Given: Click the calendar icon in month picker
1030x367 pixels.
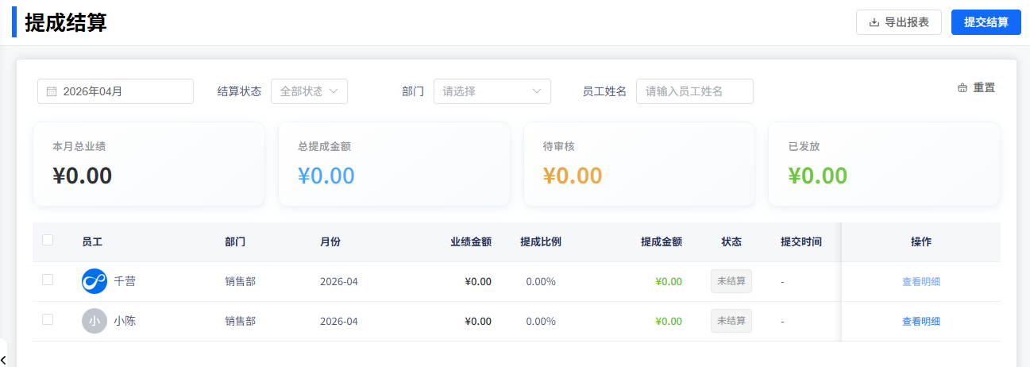Looking at the screenshot, I should pyautogui.click(x=52, y=91).
